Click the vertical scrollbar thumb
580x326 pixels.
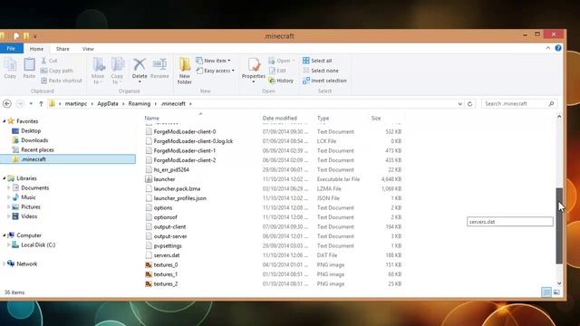click(559, 225)
